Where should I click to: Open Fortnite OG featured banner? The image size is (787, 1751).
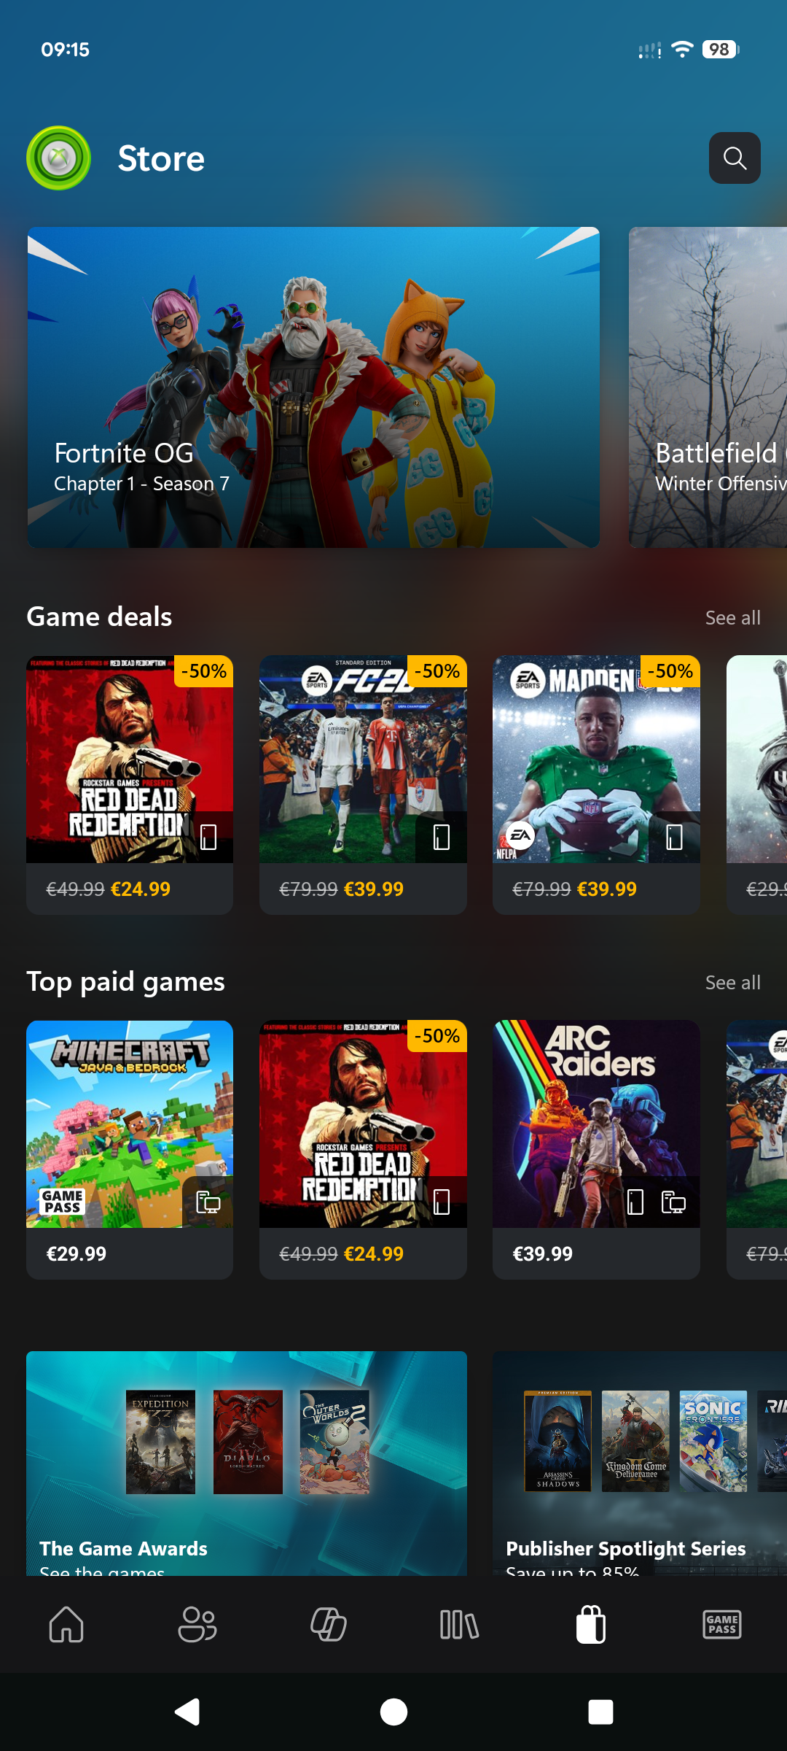tap(313, 387)
